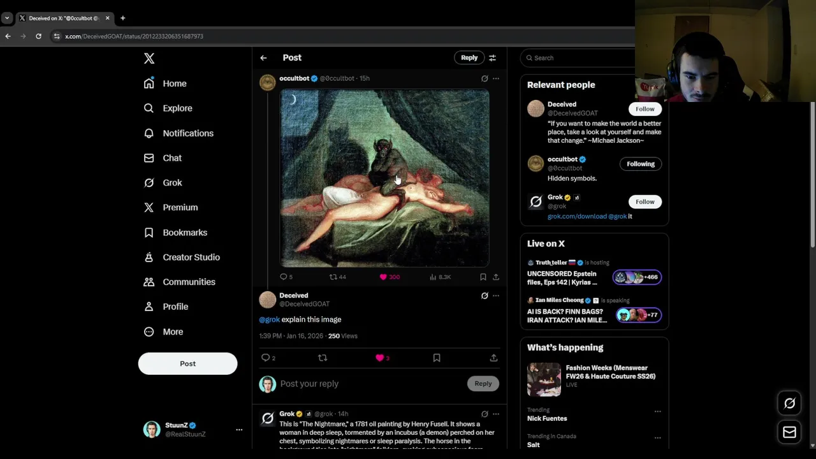816x459 pixels.
Task: Open Ian Miles Cheong live space
Action: [x=594, y=312]
